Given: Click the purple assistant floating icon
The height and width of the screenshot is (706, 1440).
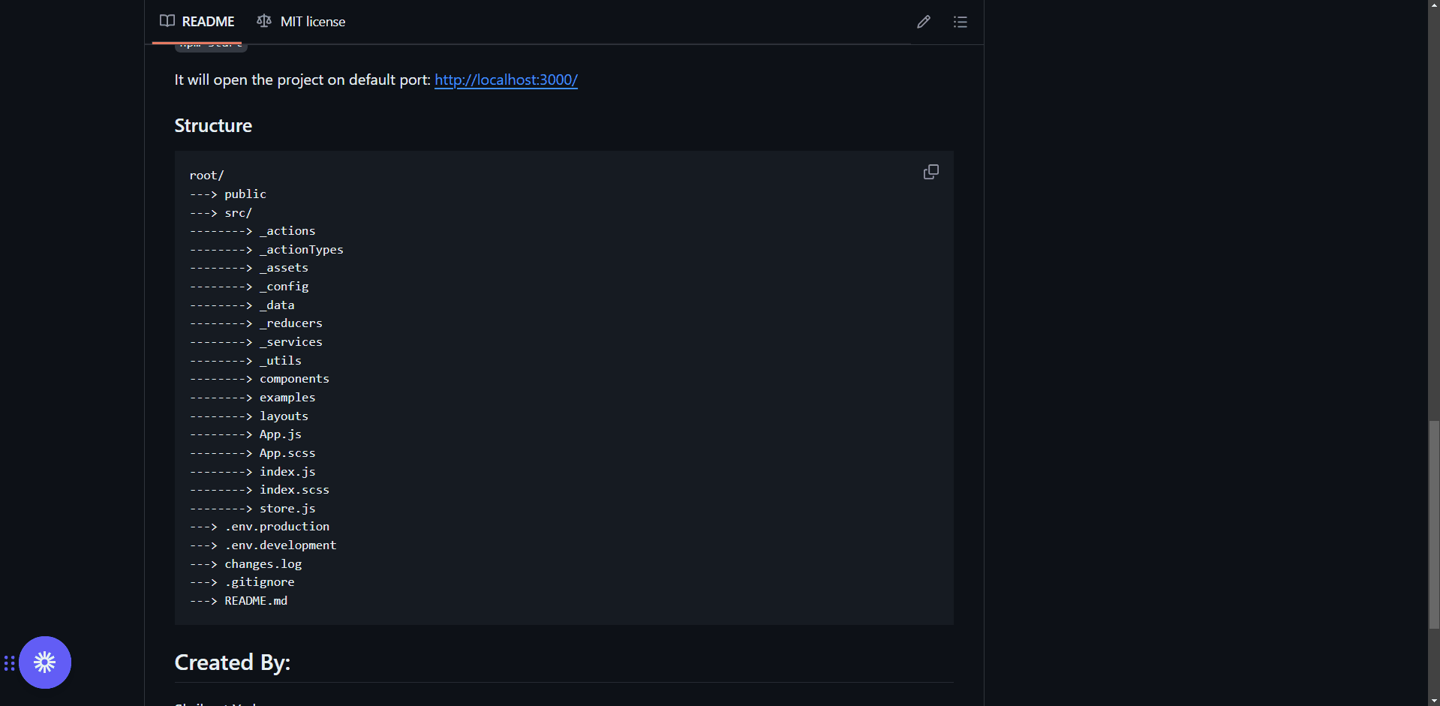Looking at the screenshot, I should pos(45,662).
